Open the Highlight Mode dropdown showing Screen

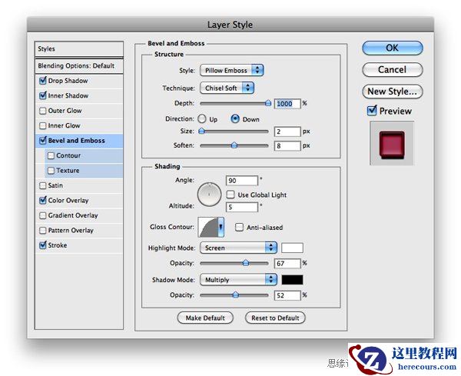(x=238, y=248)
